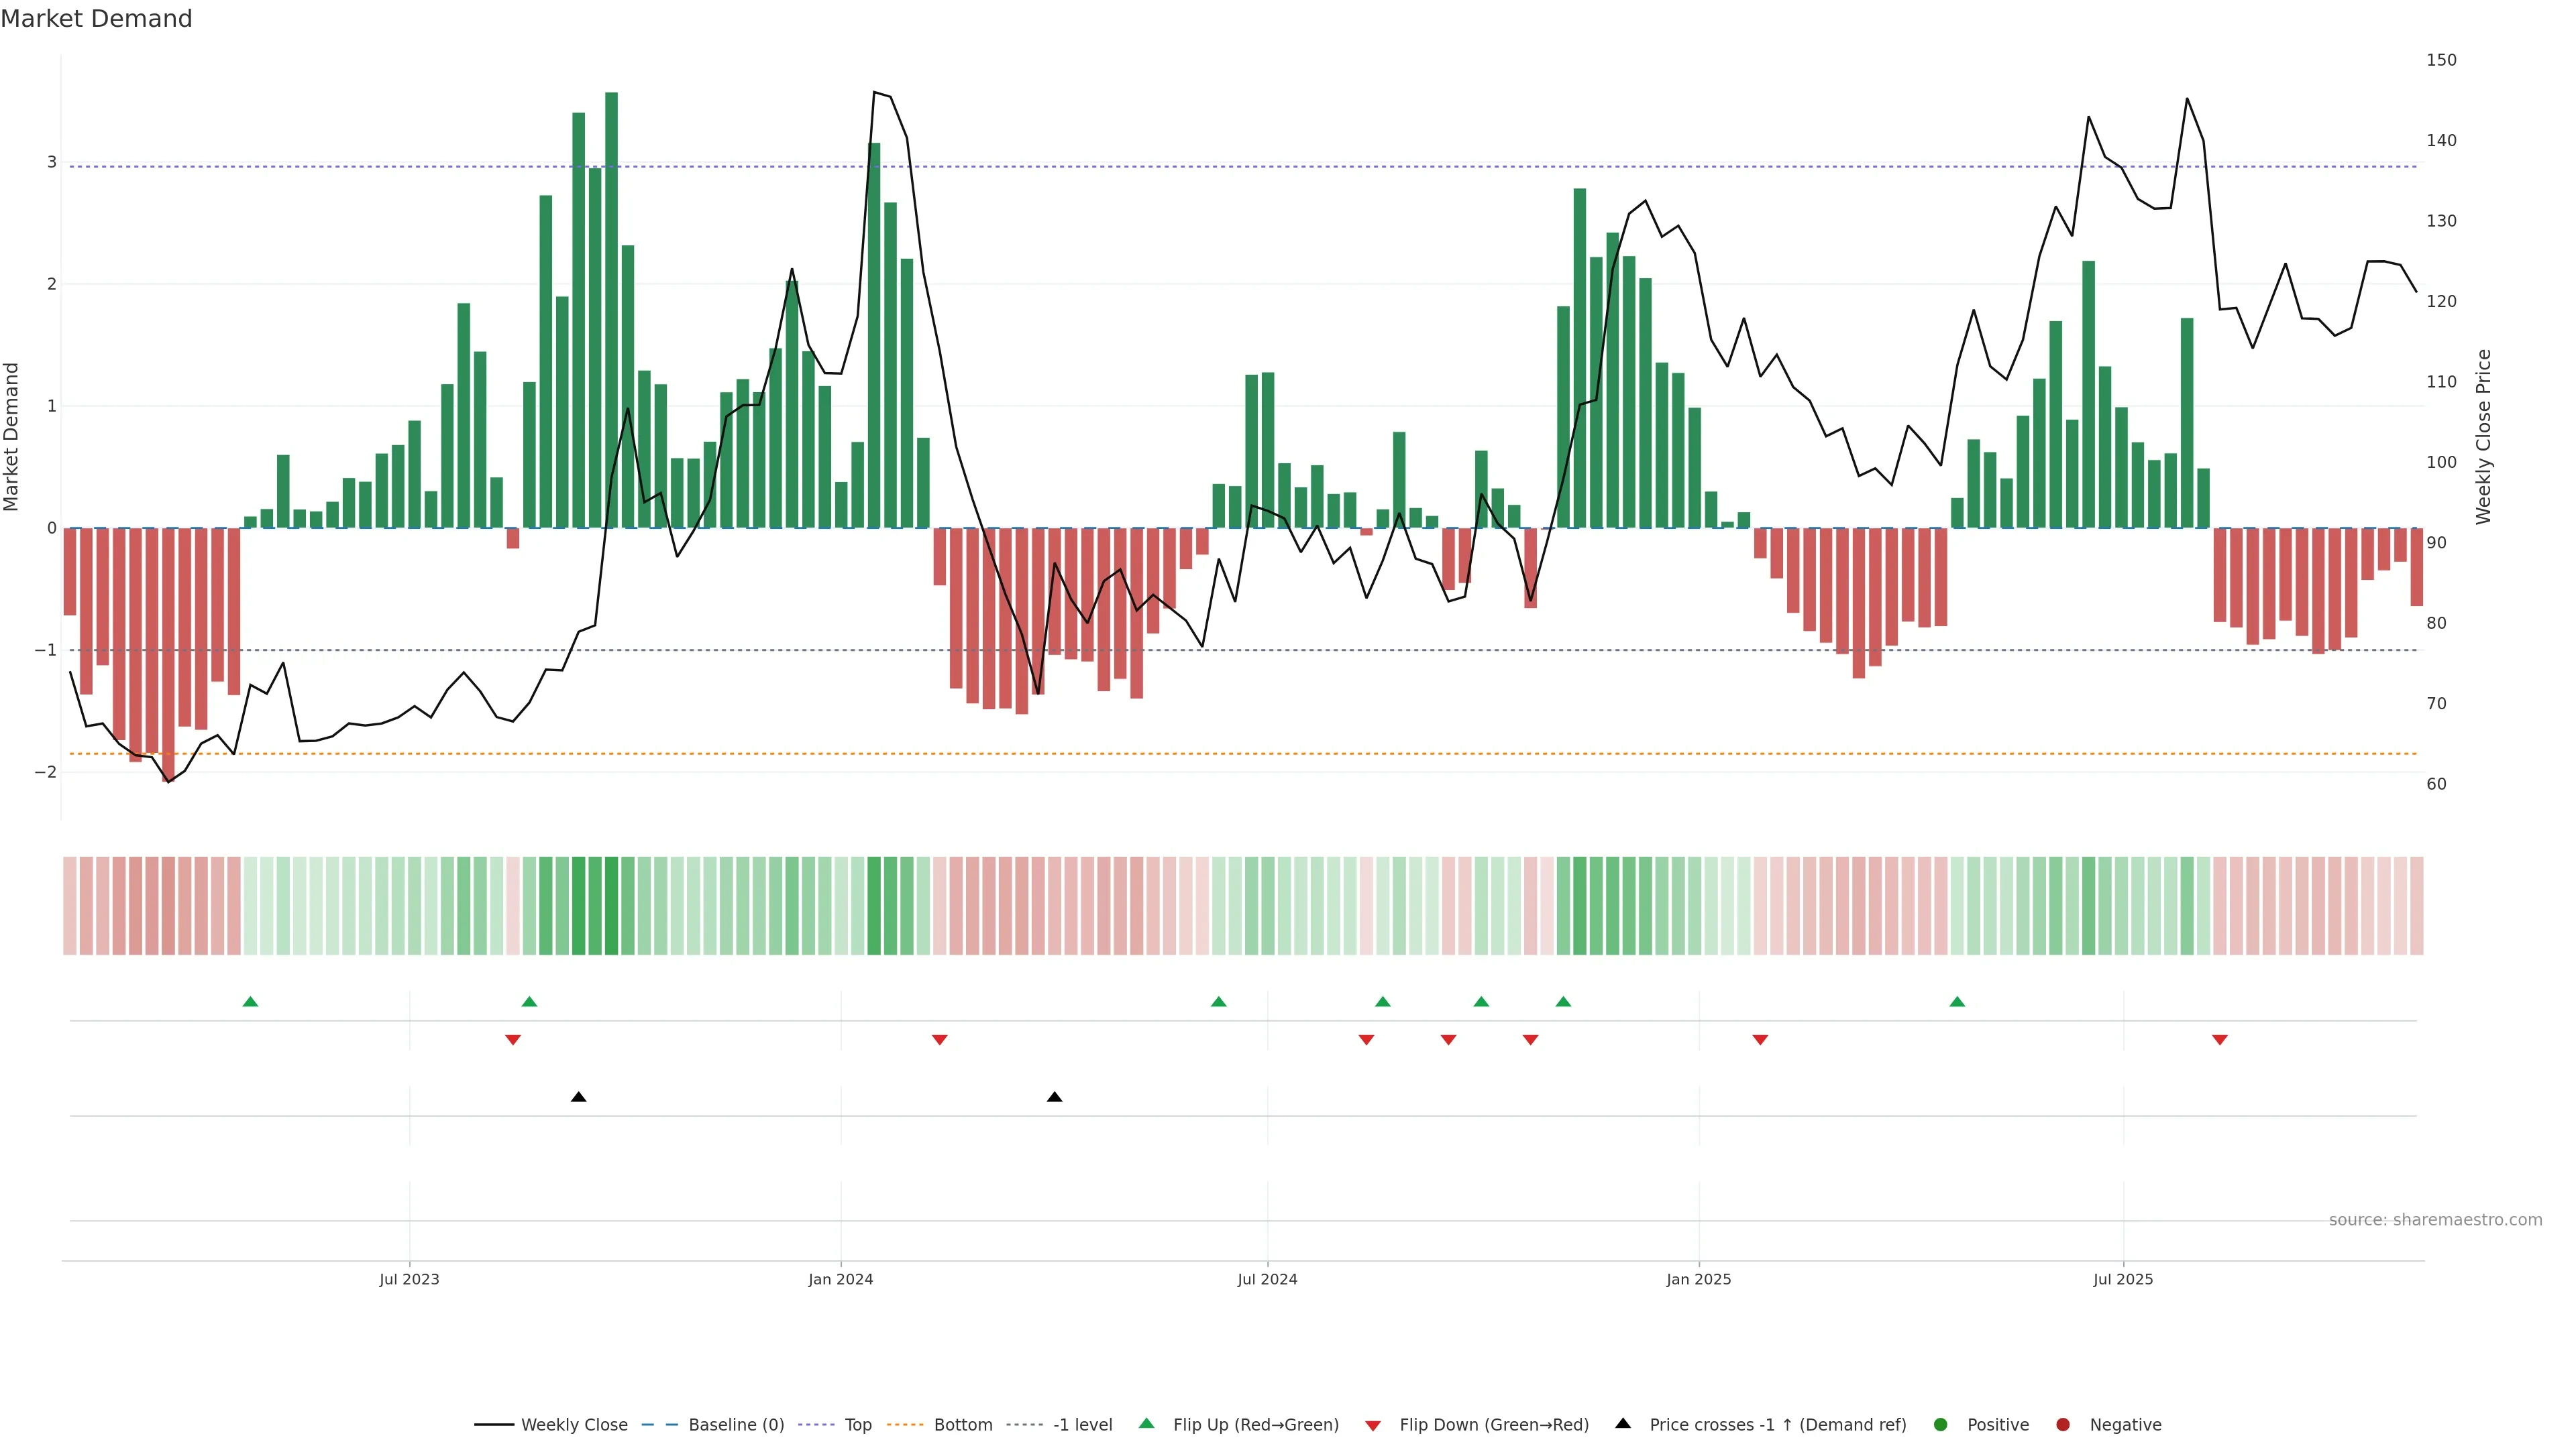The image size is (2576, 1448).
Task: Click the black Price crosses -1 triangle legend icon
Action: point(1623,1423)
